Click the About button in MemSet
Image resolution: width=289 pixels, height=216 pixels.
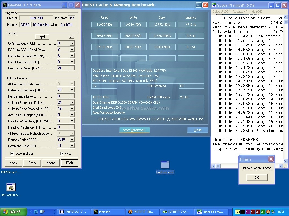51,163
